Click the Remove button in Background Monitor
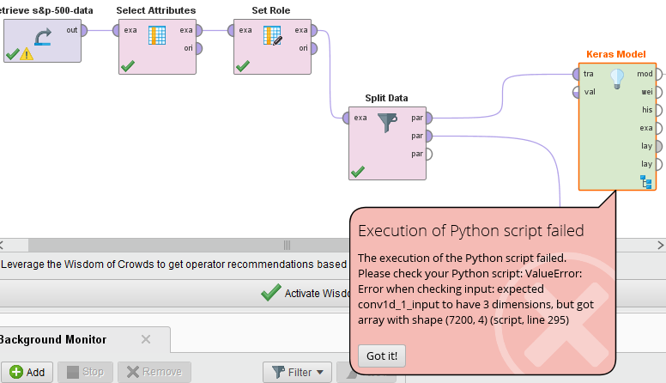Screen dimensions: 666x383 coord(154,373)
